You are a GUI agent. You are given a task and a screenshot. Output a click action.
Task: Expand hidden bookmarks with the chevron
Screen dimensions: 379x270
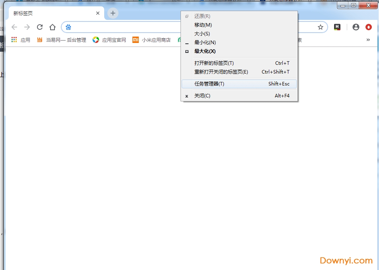368,40
